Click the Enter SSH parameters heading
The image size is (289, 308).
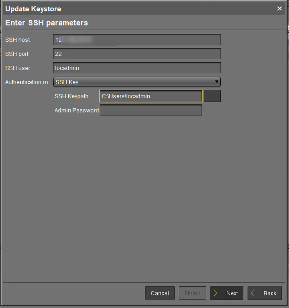coord(47,23)
